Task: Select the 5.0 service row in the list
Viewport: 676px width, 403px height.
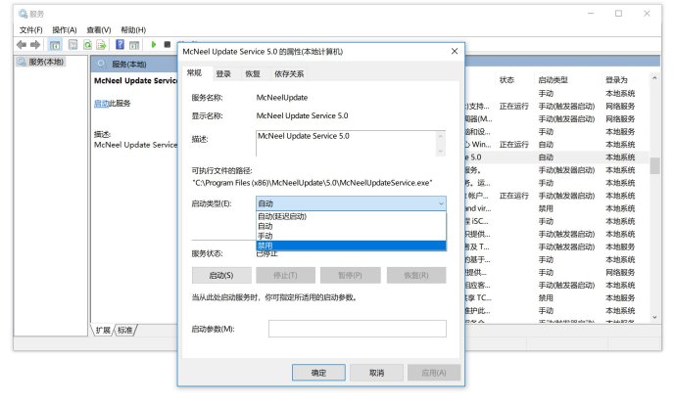Action: tap(557, 157)
